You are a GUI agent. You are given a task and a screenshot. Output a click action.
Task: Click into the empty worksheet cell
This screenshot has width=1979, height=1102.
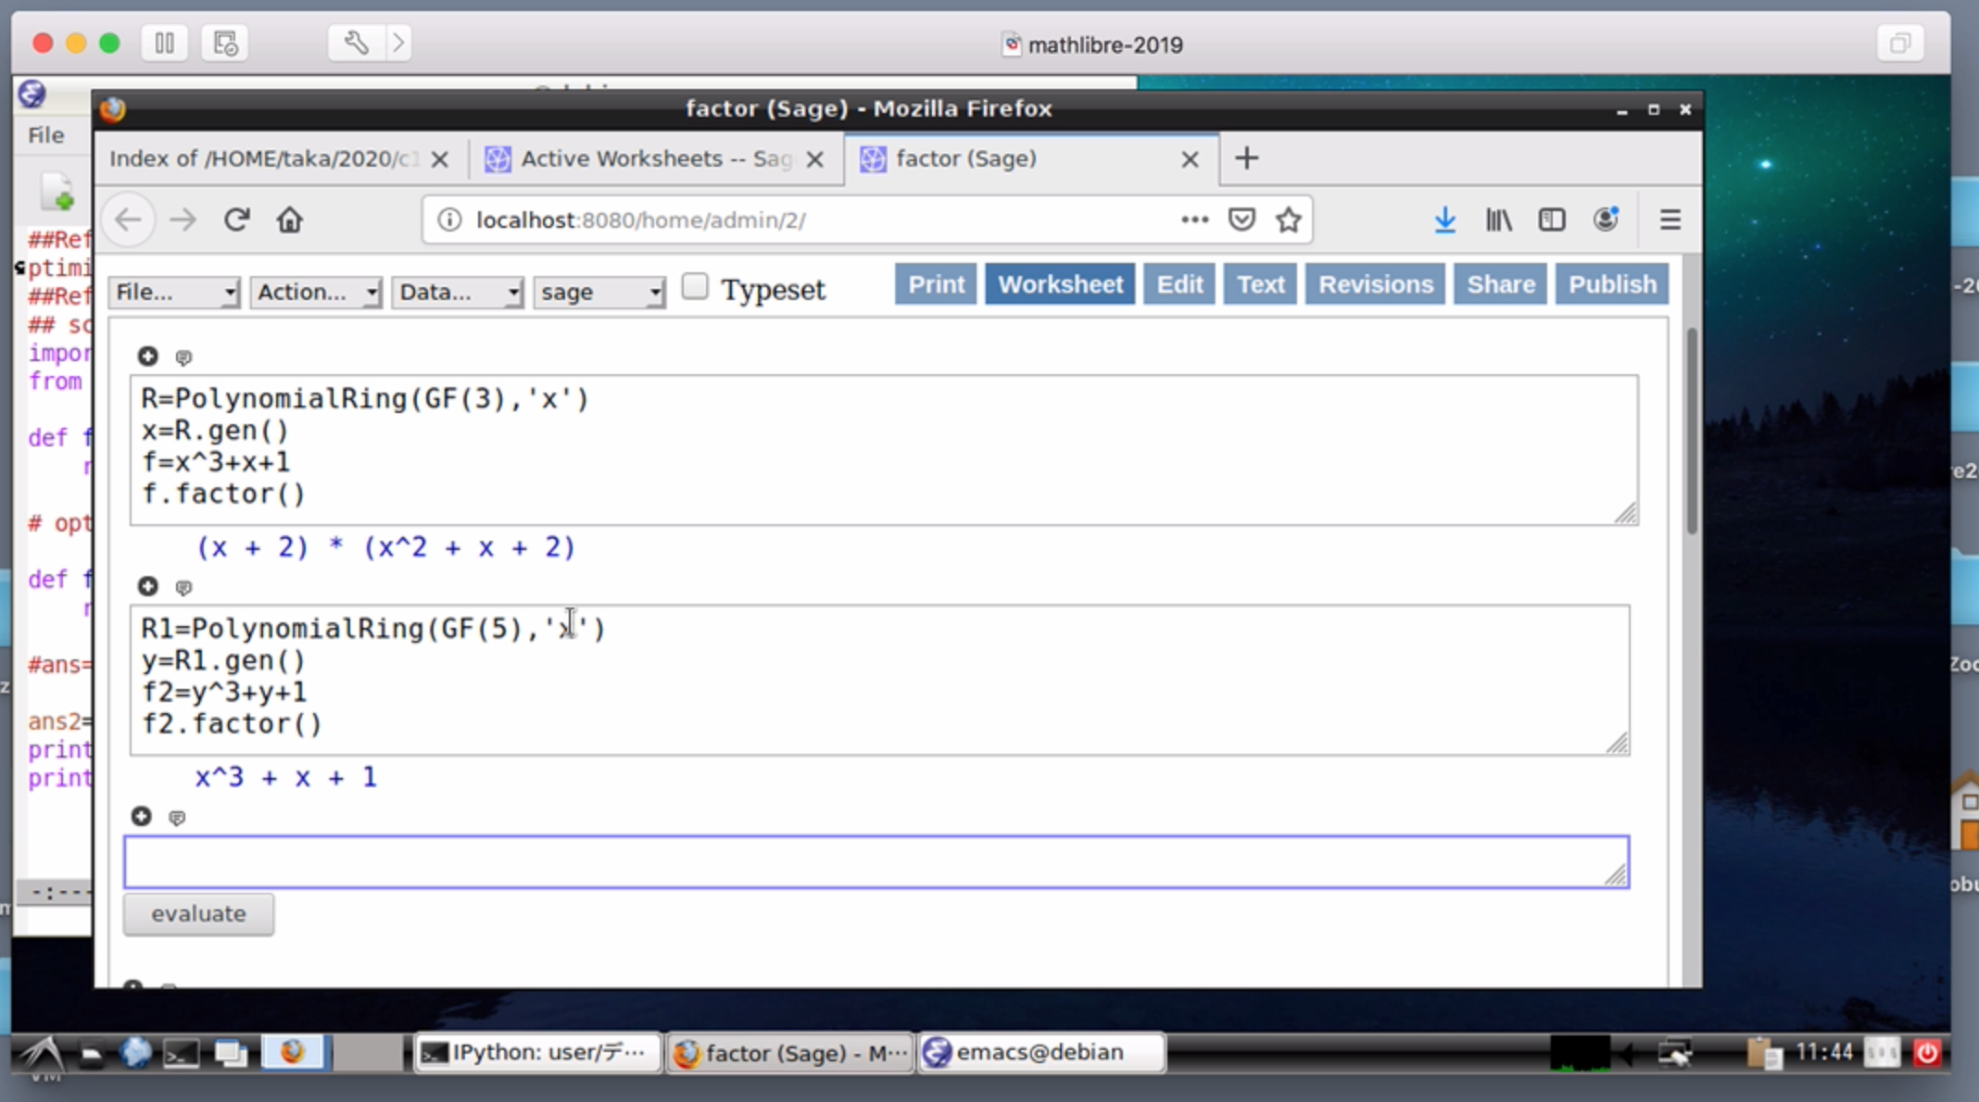(876, 862)
